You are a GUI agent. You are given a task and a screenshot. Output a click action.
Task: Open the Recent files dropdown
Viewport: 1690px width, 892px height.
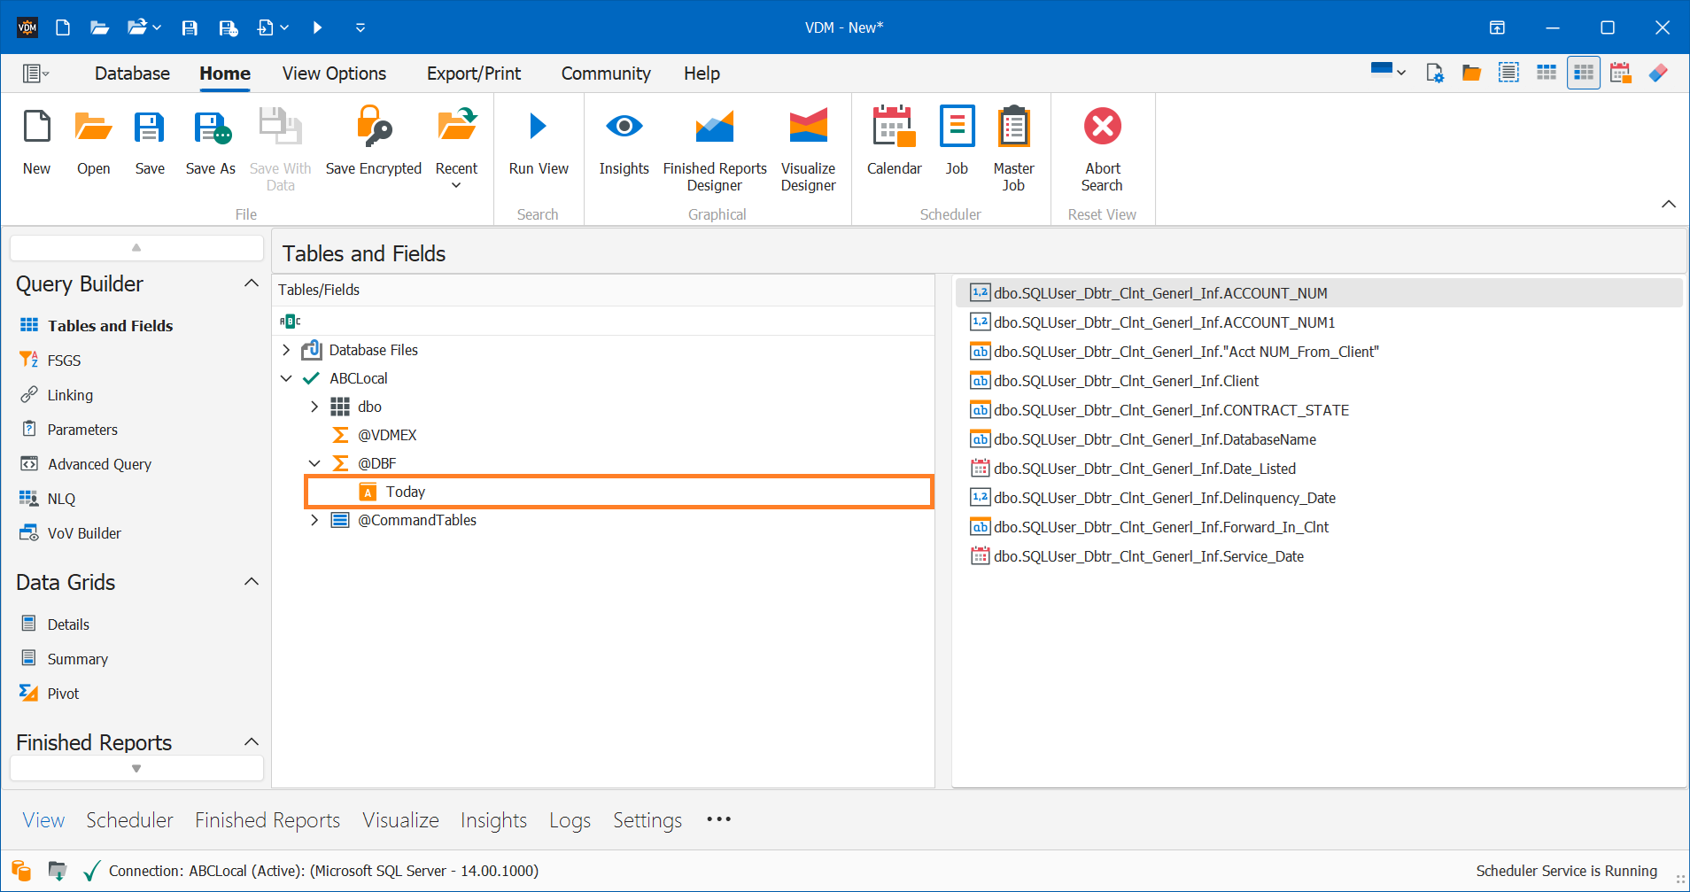click(x=456, y=185)
